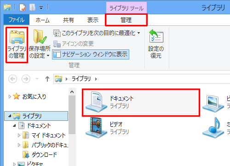Click the Up one level arrow
The height and width of the screenshot is (166, 230).
[47, 79]
